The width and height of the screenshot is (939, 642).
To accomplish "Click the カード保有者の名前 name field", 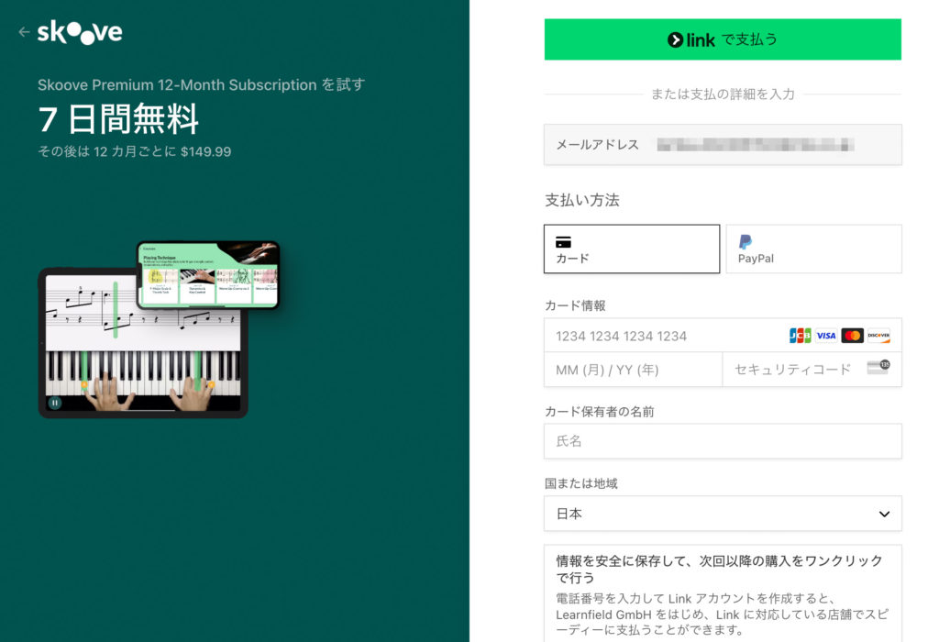I will [722, 441].
